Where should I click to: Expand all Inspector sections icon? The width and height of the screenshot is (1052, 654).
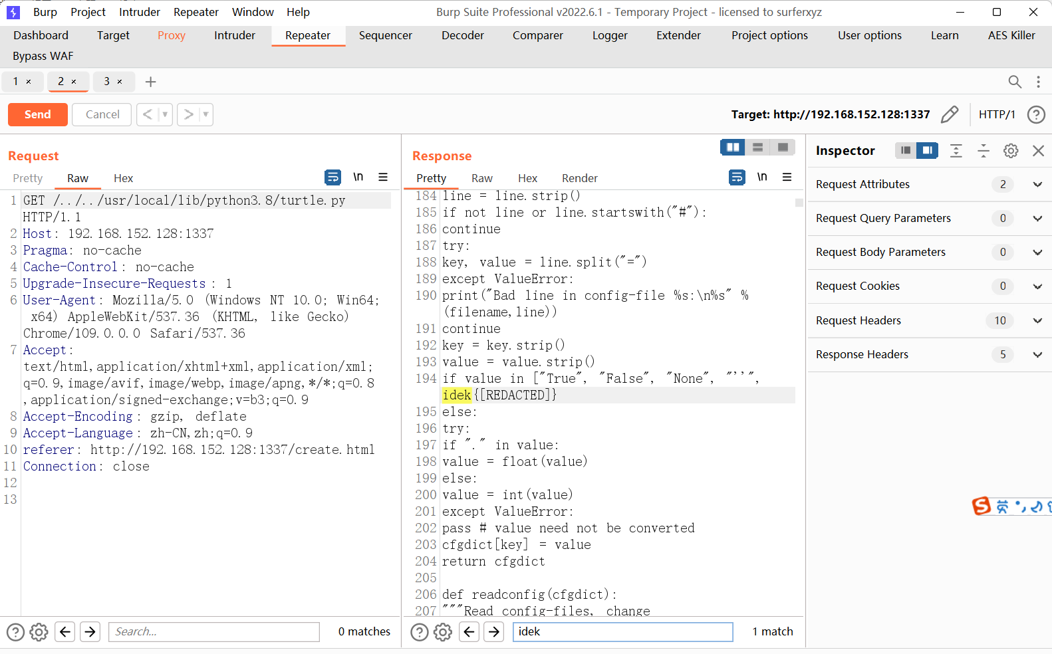pos(956,151)
